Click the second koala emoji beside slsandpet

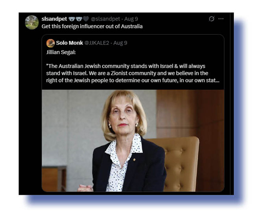[79, 19]
